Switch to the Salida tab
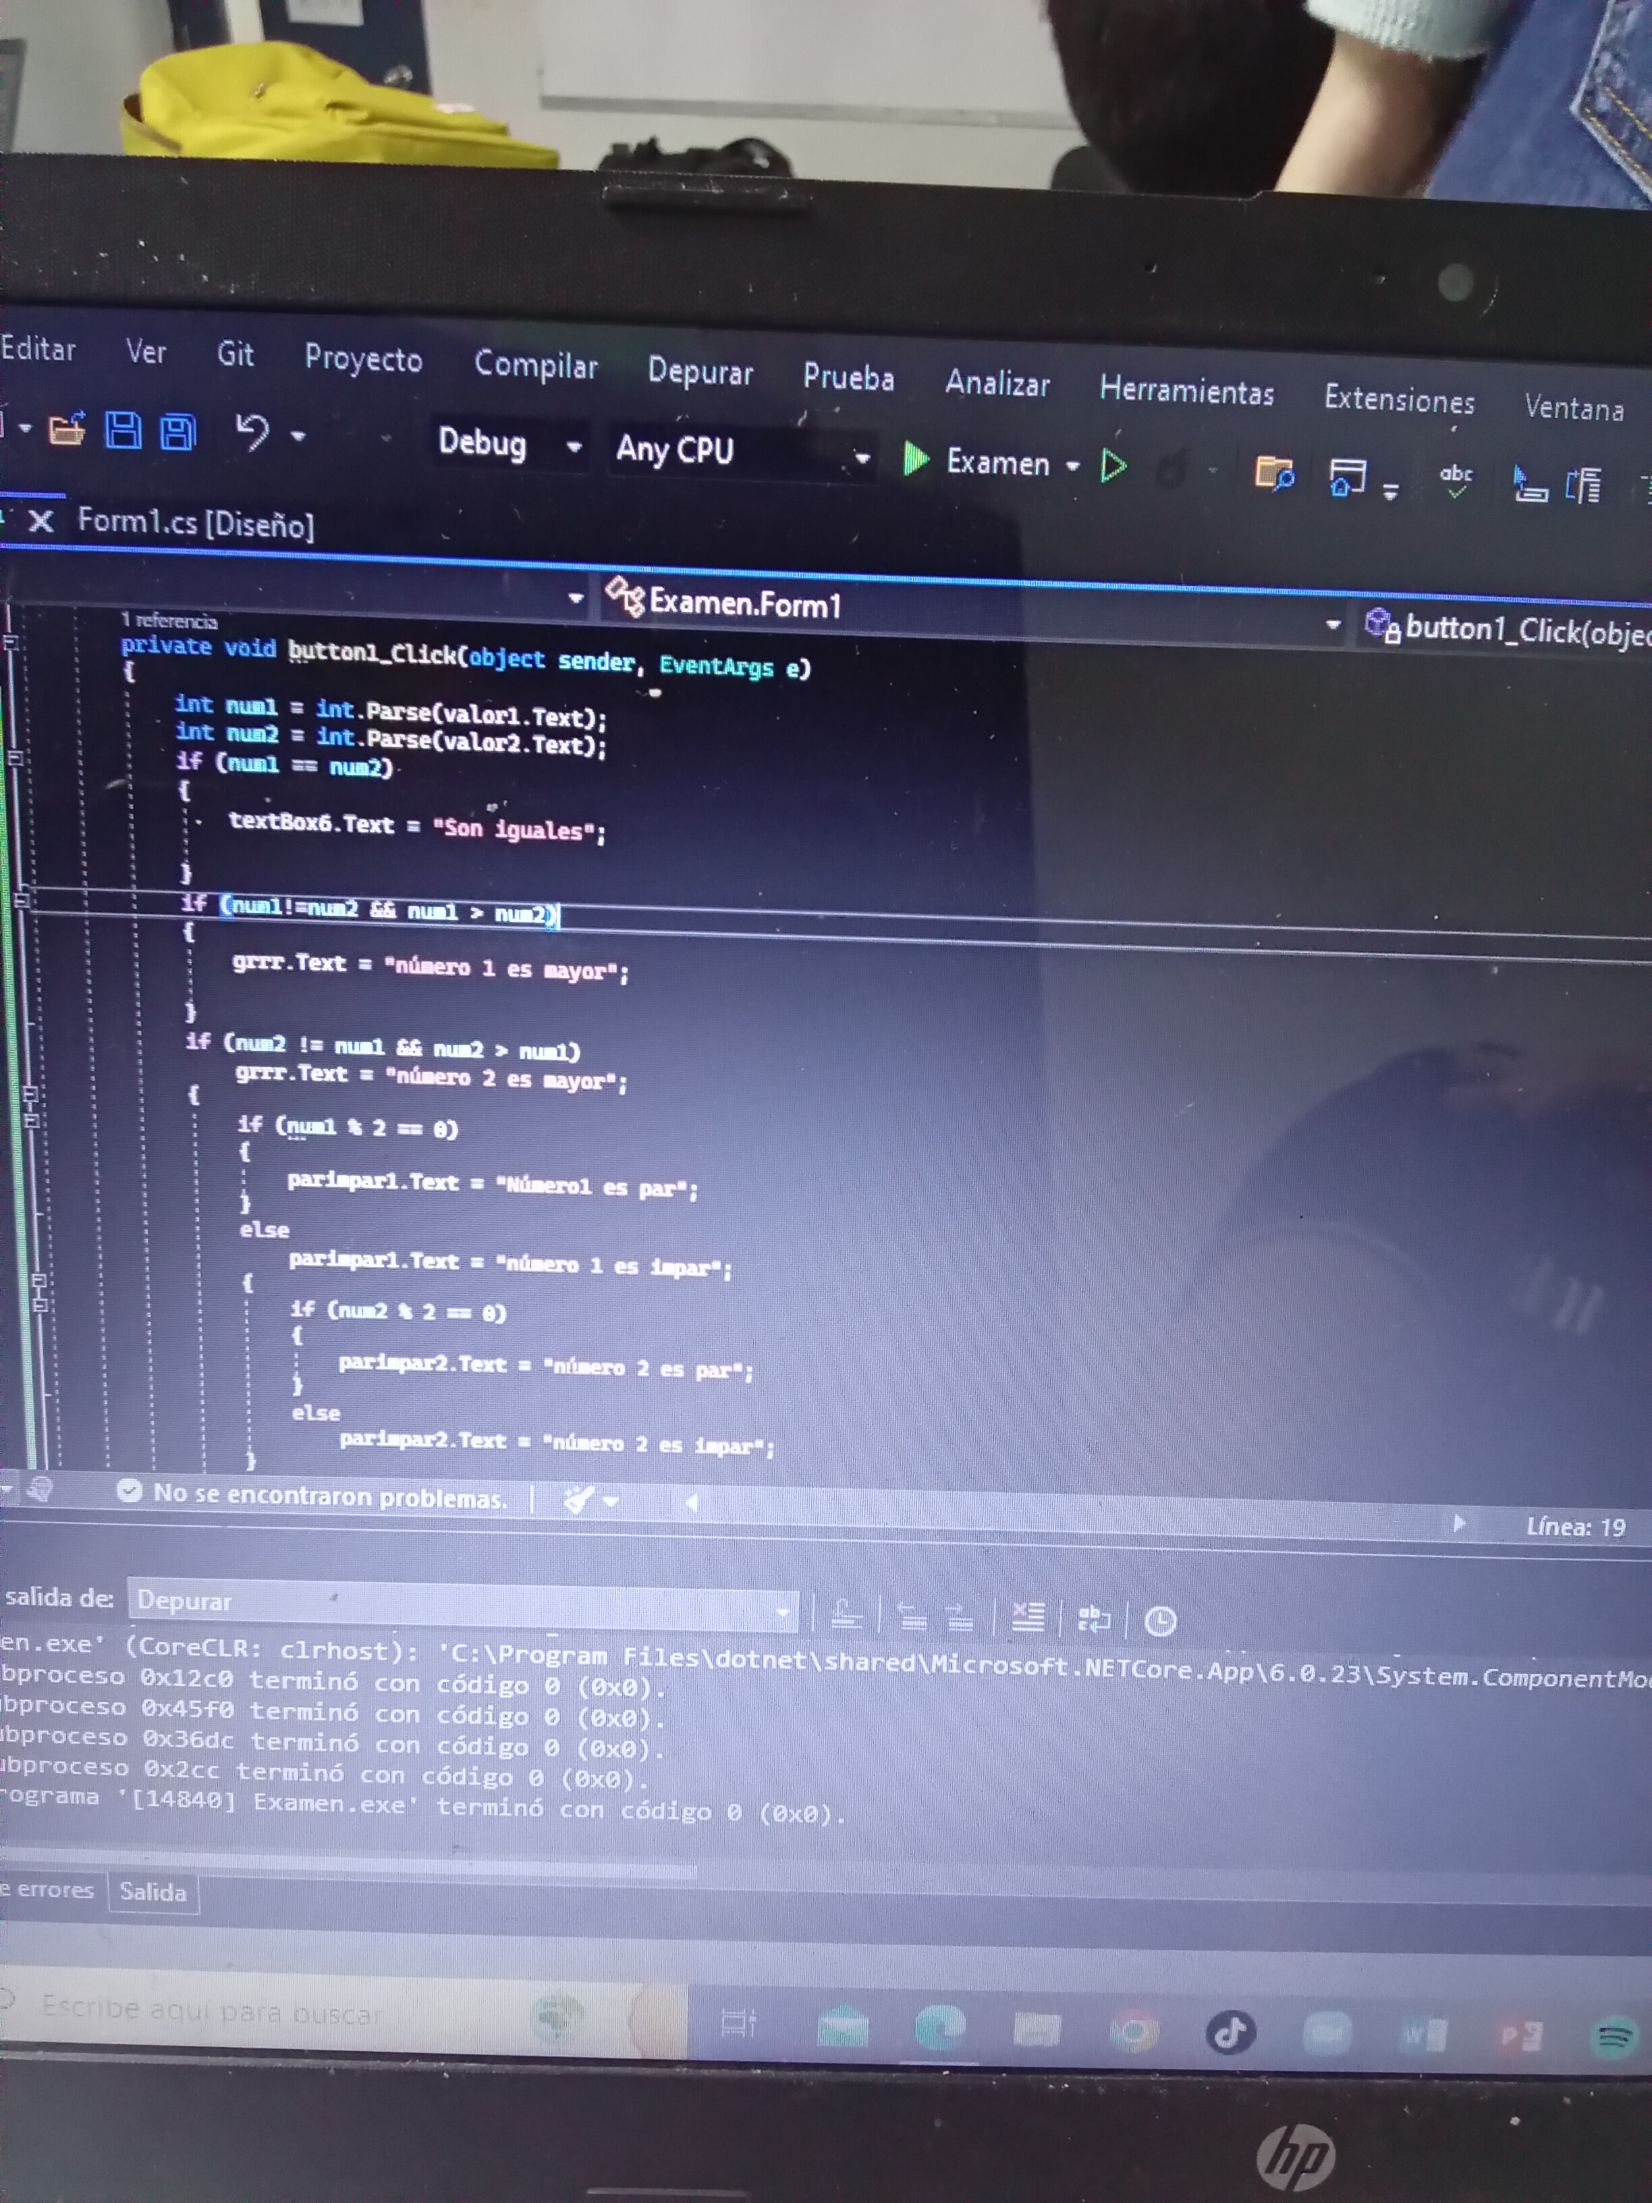Viewport: 1652px width, 2203px height. (x=153, y=1891)
